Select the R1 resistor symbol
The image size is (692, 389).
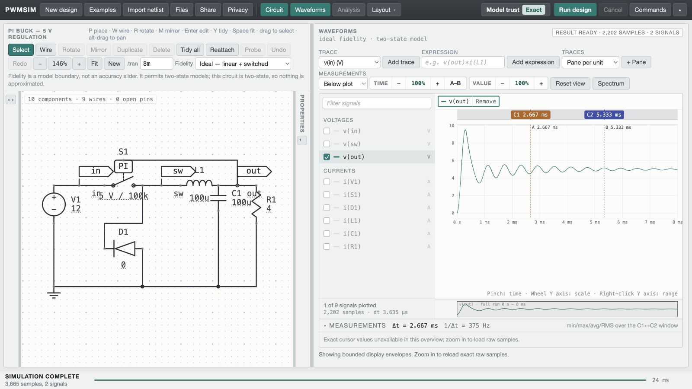256,204
